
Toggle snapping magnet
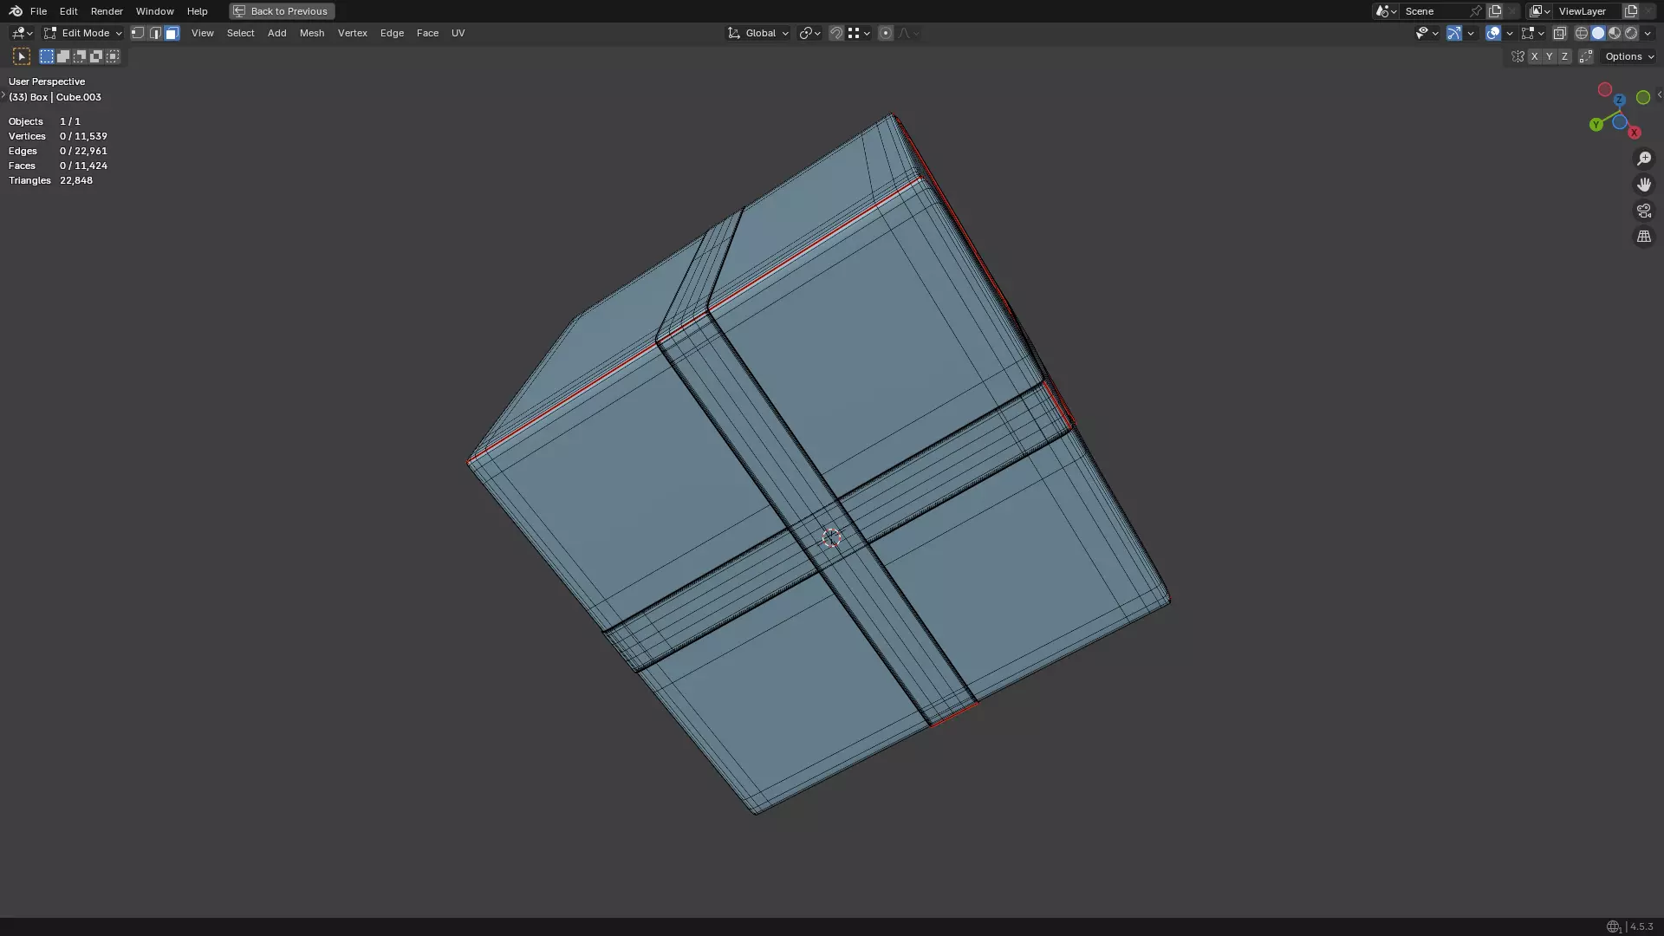point(835,33)
